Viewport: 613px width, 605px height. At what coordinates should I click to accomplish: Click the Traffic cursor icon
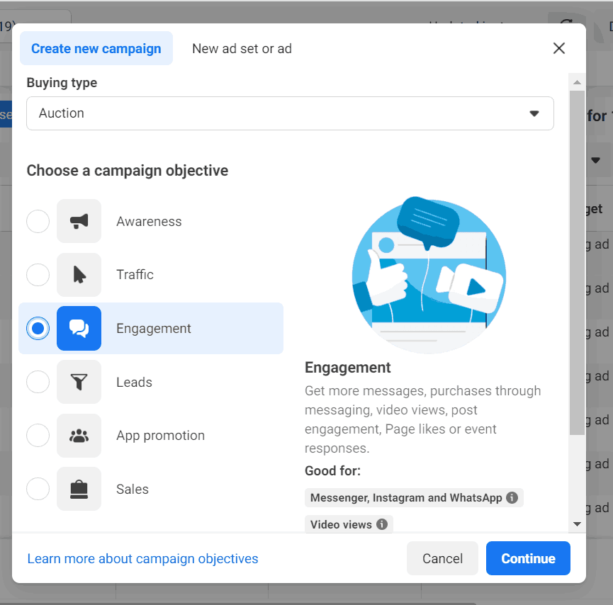point(79,275)
